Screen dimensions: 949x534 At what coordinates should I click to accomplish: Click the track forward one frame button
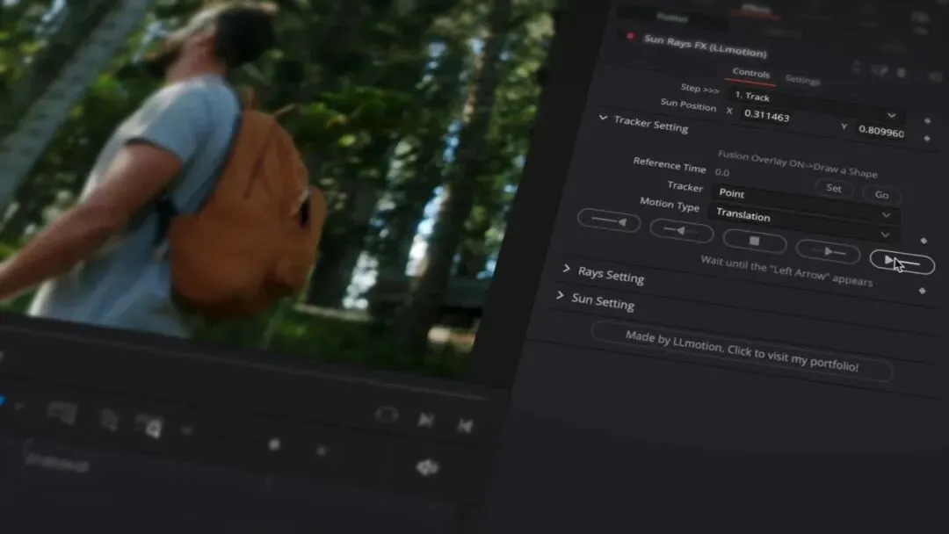click(828, 251)
